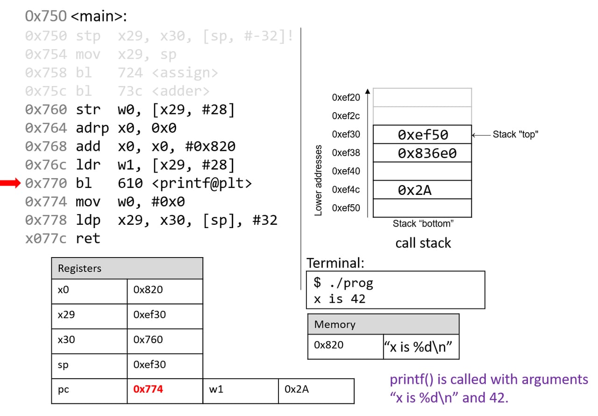Select the x30 register value 0x760
Image resolution: width=598 pixels, height=416 pixels.
tap(148, 340)
